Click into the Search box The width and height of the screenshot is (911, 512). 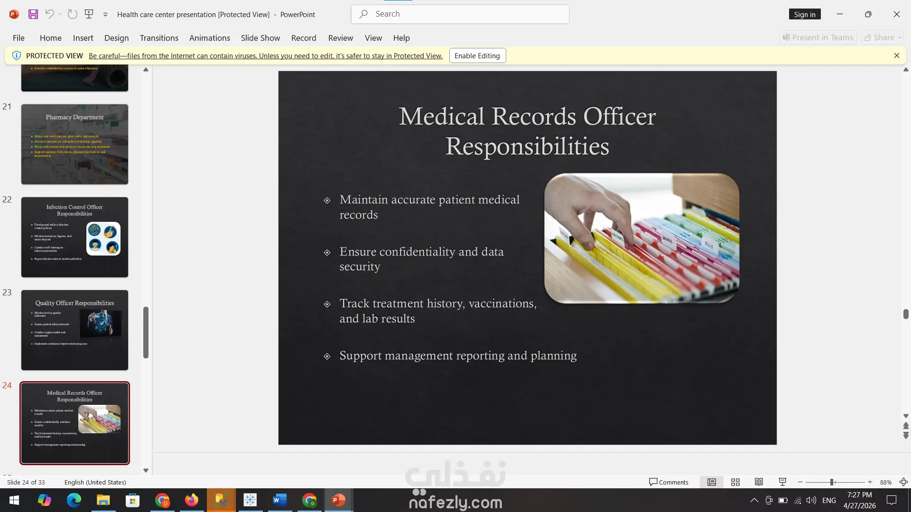coord(460,14)
